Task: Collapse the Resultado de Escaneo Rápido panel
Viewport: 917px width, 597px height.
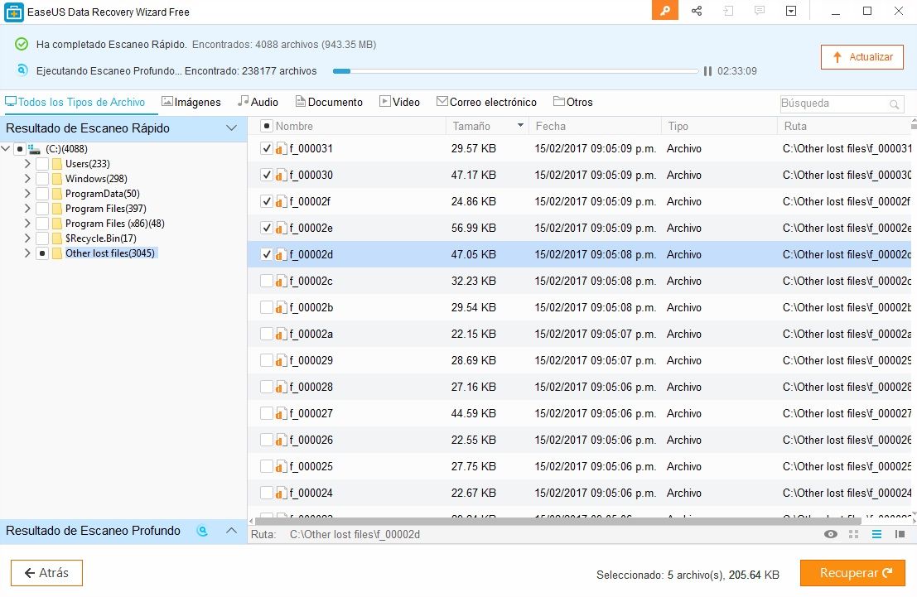Action: [232, 128]
